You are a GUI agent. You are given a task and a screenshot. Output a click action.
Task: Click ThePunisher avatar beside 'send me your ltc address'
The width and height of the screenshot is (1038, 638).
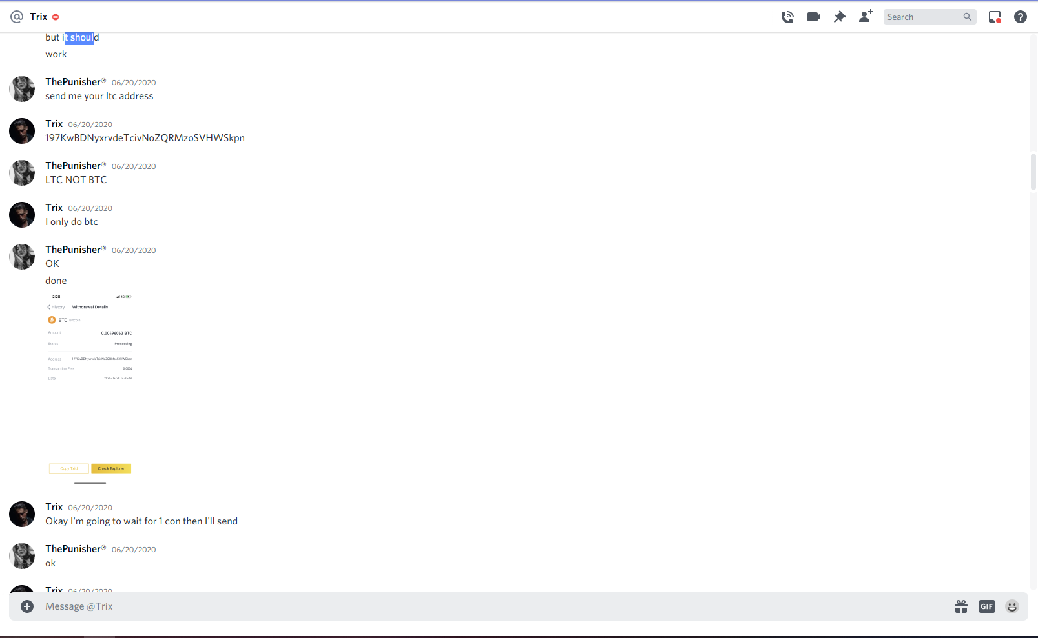pos(22,89)
